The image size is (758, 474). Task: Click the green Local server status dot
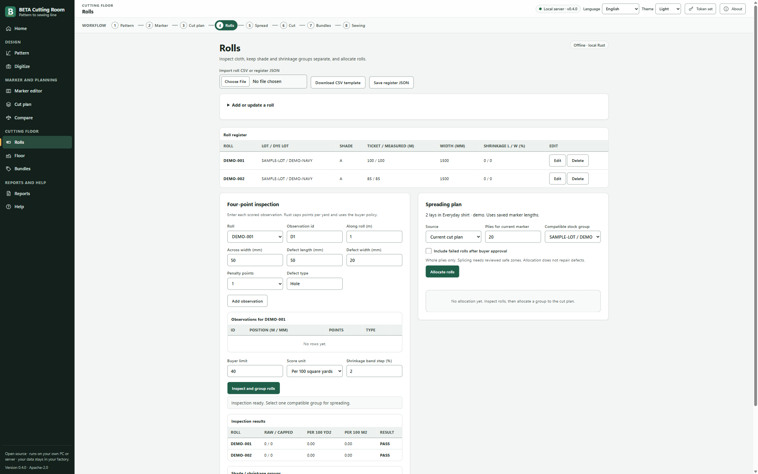540,9
